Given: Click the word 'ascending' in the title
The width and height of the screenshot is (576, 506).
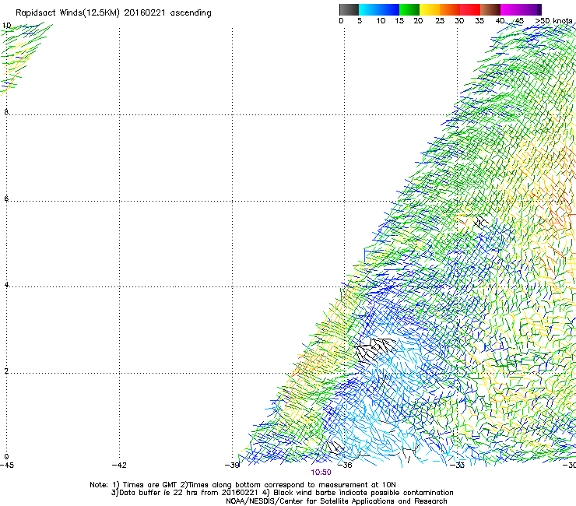Looking at the screenshot, I should (x=191, y=13).
